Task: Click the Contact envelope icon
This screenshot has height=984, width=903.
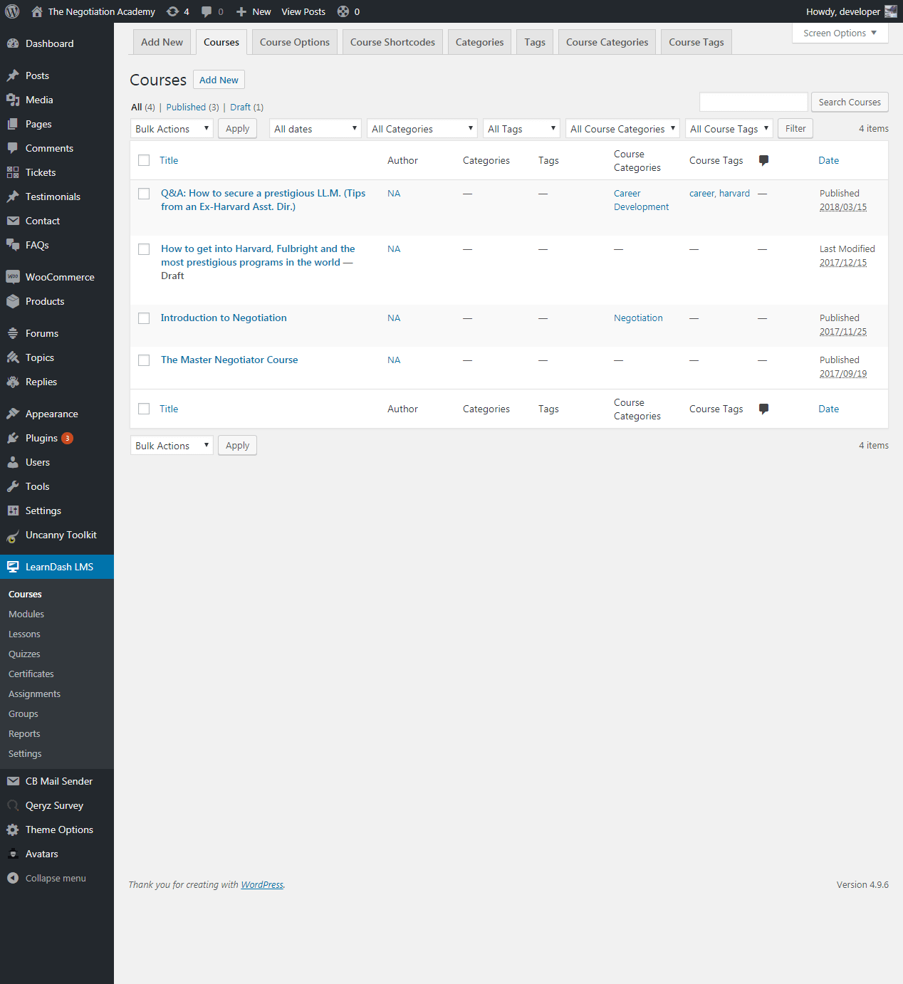Action: (x=13, y=221)
